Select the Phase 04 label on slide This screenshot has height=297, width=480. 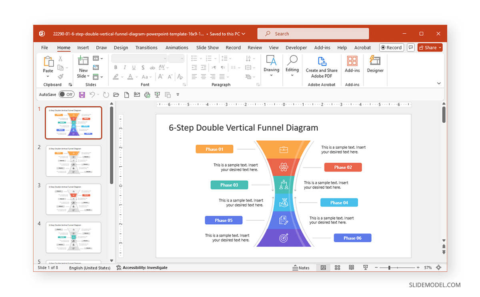click(339, 203)
